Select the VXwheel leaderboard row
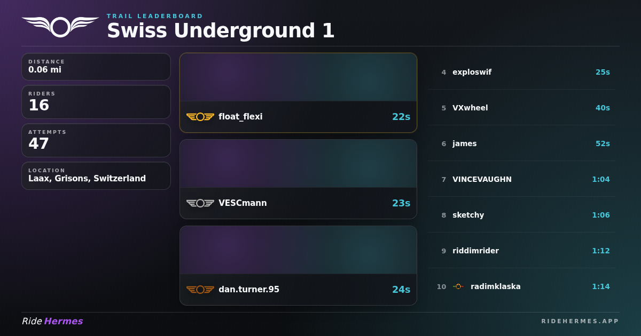The width and height of the screenshot is (641, 336). (x=521, y=108)
